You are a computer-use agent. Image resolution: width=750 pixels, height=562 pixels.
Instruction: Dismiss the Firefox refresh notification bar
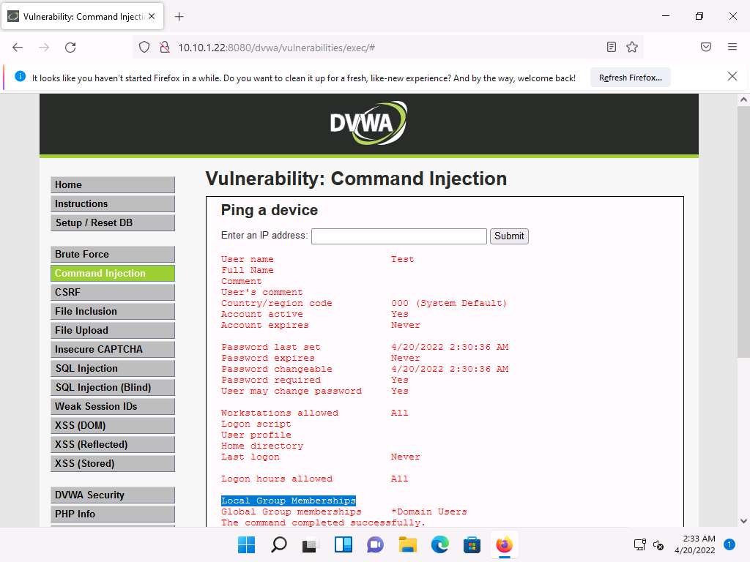tap(732, 76)
